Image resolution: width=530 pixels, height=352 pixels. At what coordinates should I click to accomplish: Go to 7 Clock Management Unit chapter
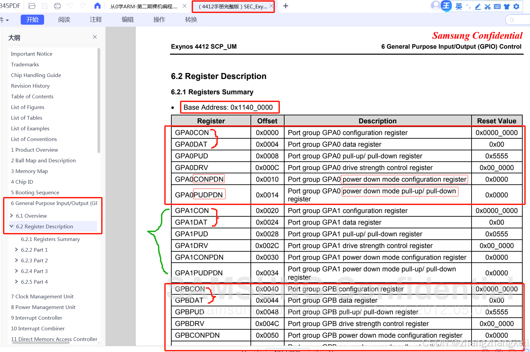[x=42, y=296]
